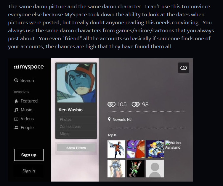Expand the Show Filters panel
Screen dimensions: 223x186
(76, 148)
